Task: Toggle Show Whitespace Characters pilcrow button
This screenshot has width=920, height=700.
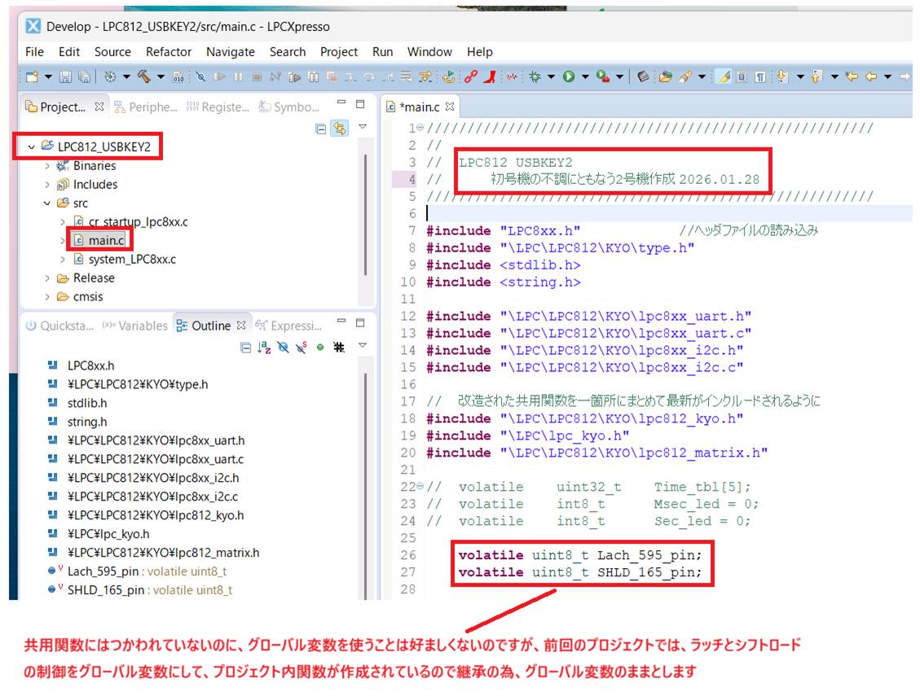Action: pos(759,77)
